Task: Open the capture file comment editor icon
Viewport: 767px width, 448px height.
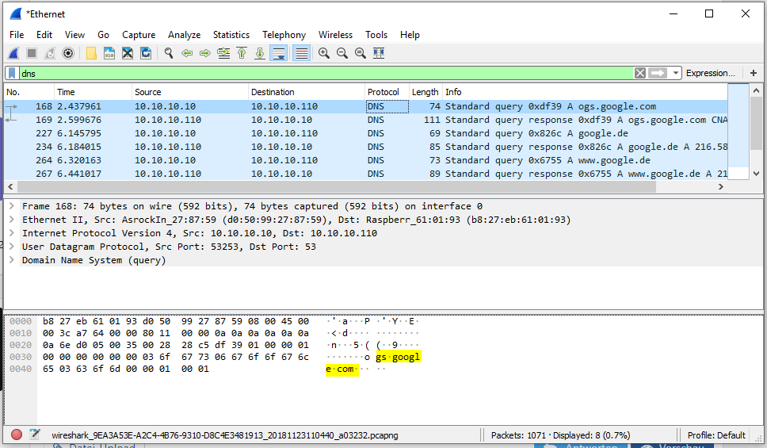Action: pos(35,435)
